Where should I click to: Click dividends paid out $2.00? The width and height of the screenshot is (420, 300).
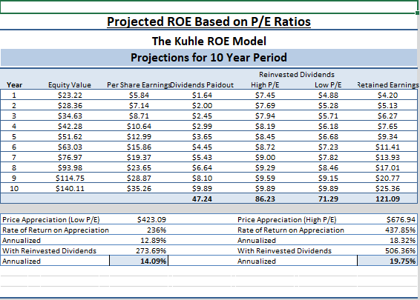point(202,106)
